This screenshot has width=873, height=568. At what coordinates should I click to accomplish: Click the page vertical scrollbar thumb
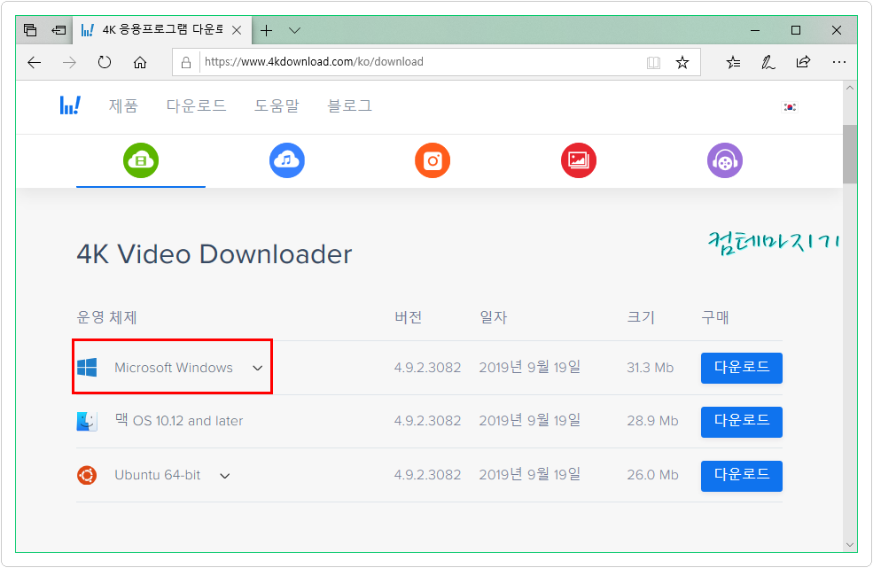850,153
